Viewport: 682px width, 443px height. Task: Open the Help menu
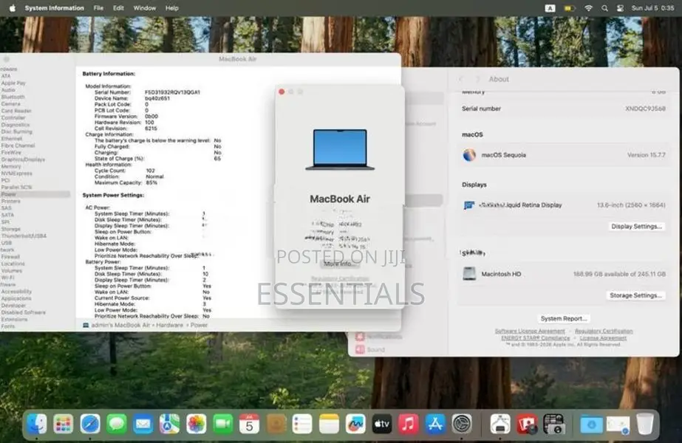click(x=172, y=8)
